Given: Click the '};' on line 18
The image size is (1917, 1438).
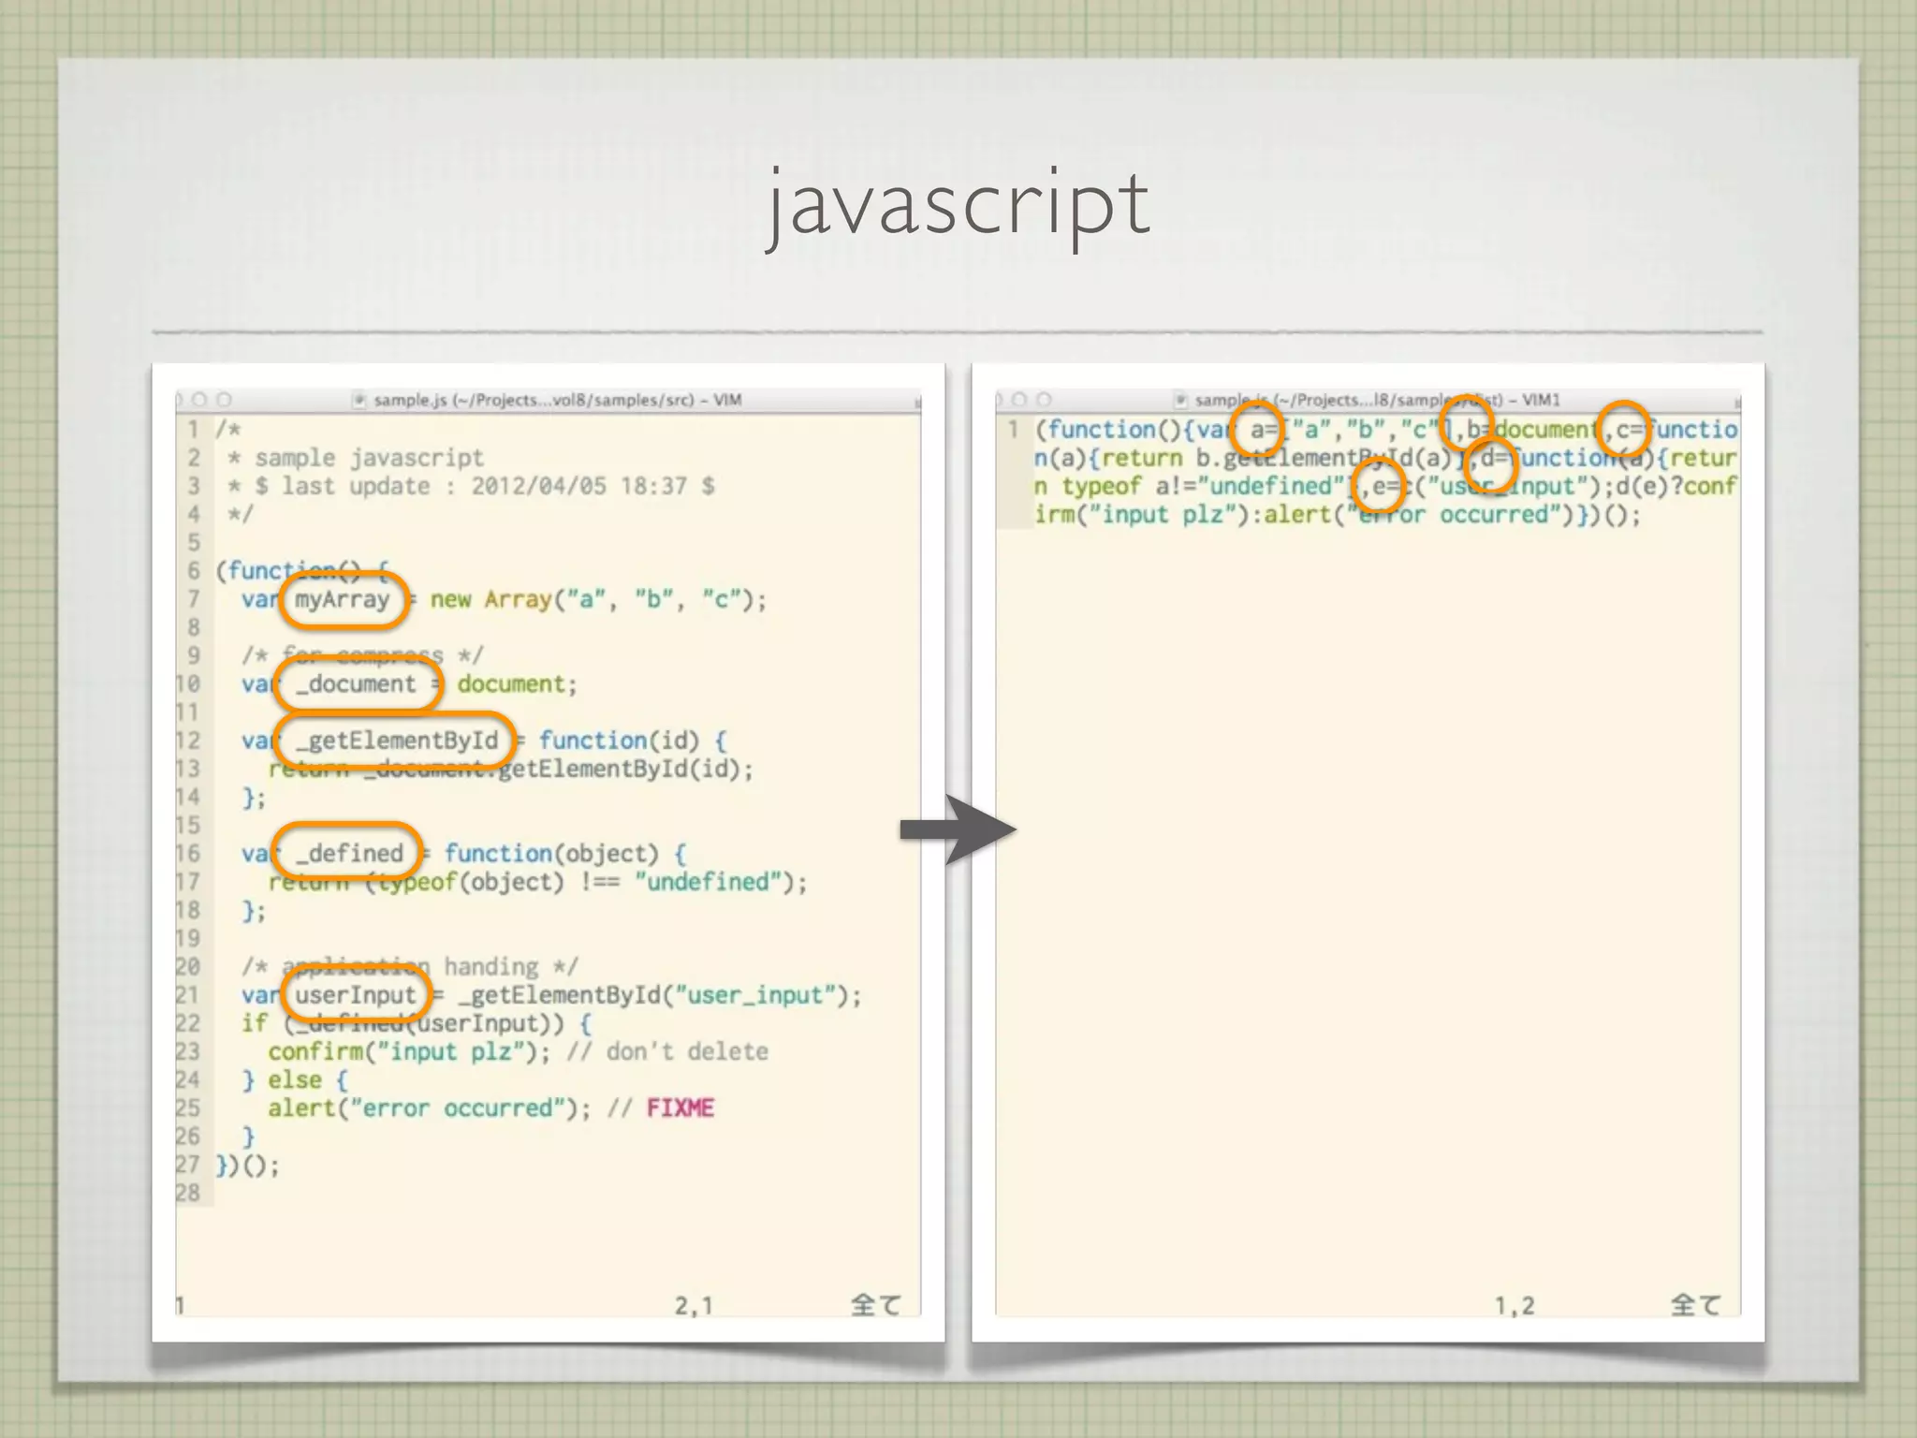Looking at the screenshot, I should coord(254,911).
